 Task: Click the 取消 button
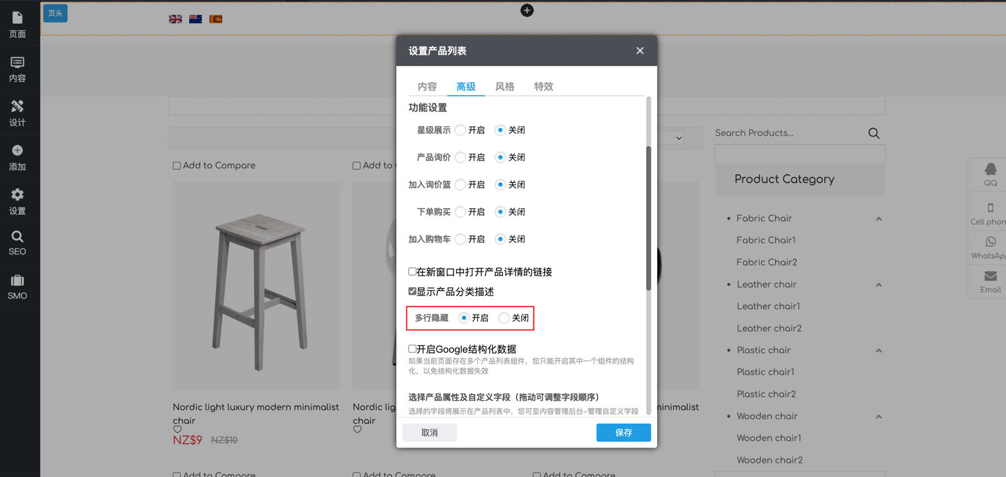430,433
